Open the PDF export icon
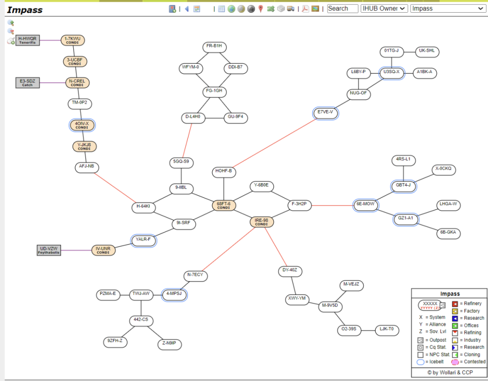488x381 pixels. (x=305, y=9)
